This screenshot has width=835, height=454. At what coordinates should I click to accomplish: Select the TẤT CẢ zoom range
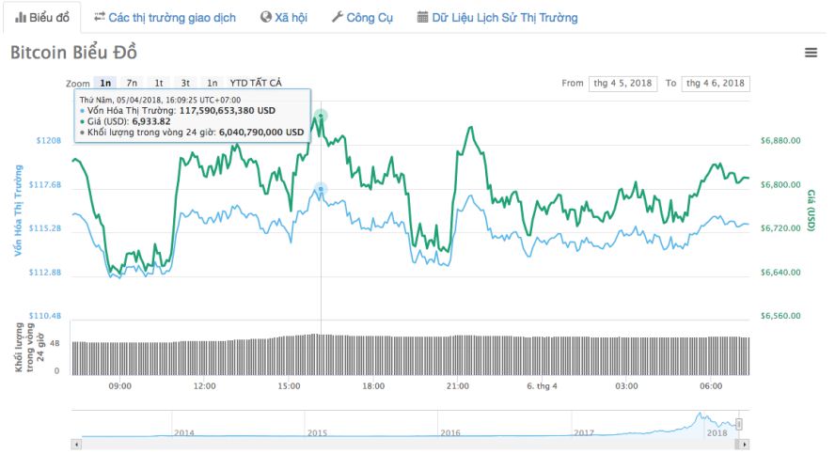265,83
